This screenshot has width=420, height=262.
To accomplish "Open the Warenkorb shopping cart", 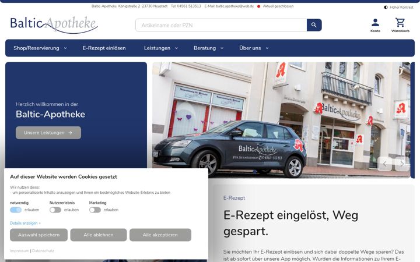I will pos(400,26).
